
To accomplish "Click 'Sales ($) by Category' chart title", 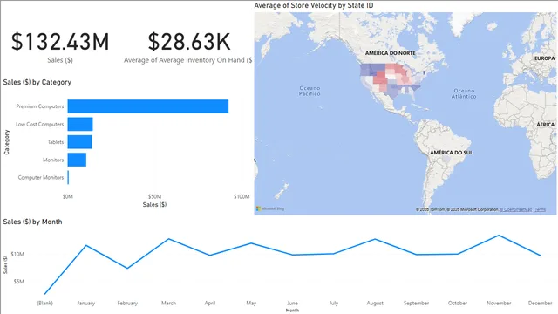I will (37, 82).
